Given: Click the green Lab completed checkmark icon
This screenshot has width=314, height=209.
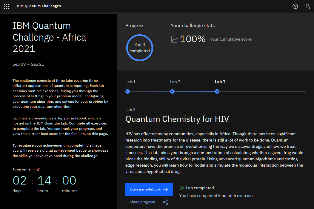Looking at the screenshot, I should coord(182,188).
